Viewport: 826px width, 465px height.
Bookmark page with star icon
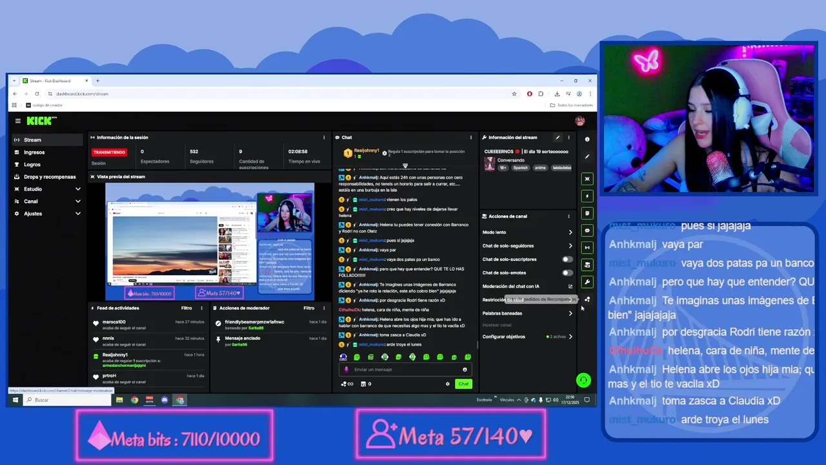[x=514, y=94]
